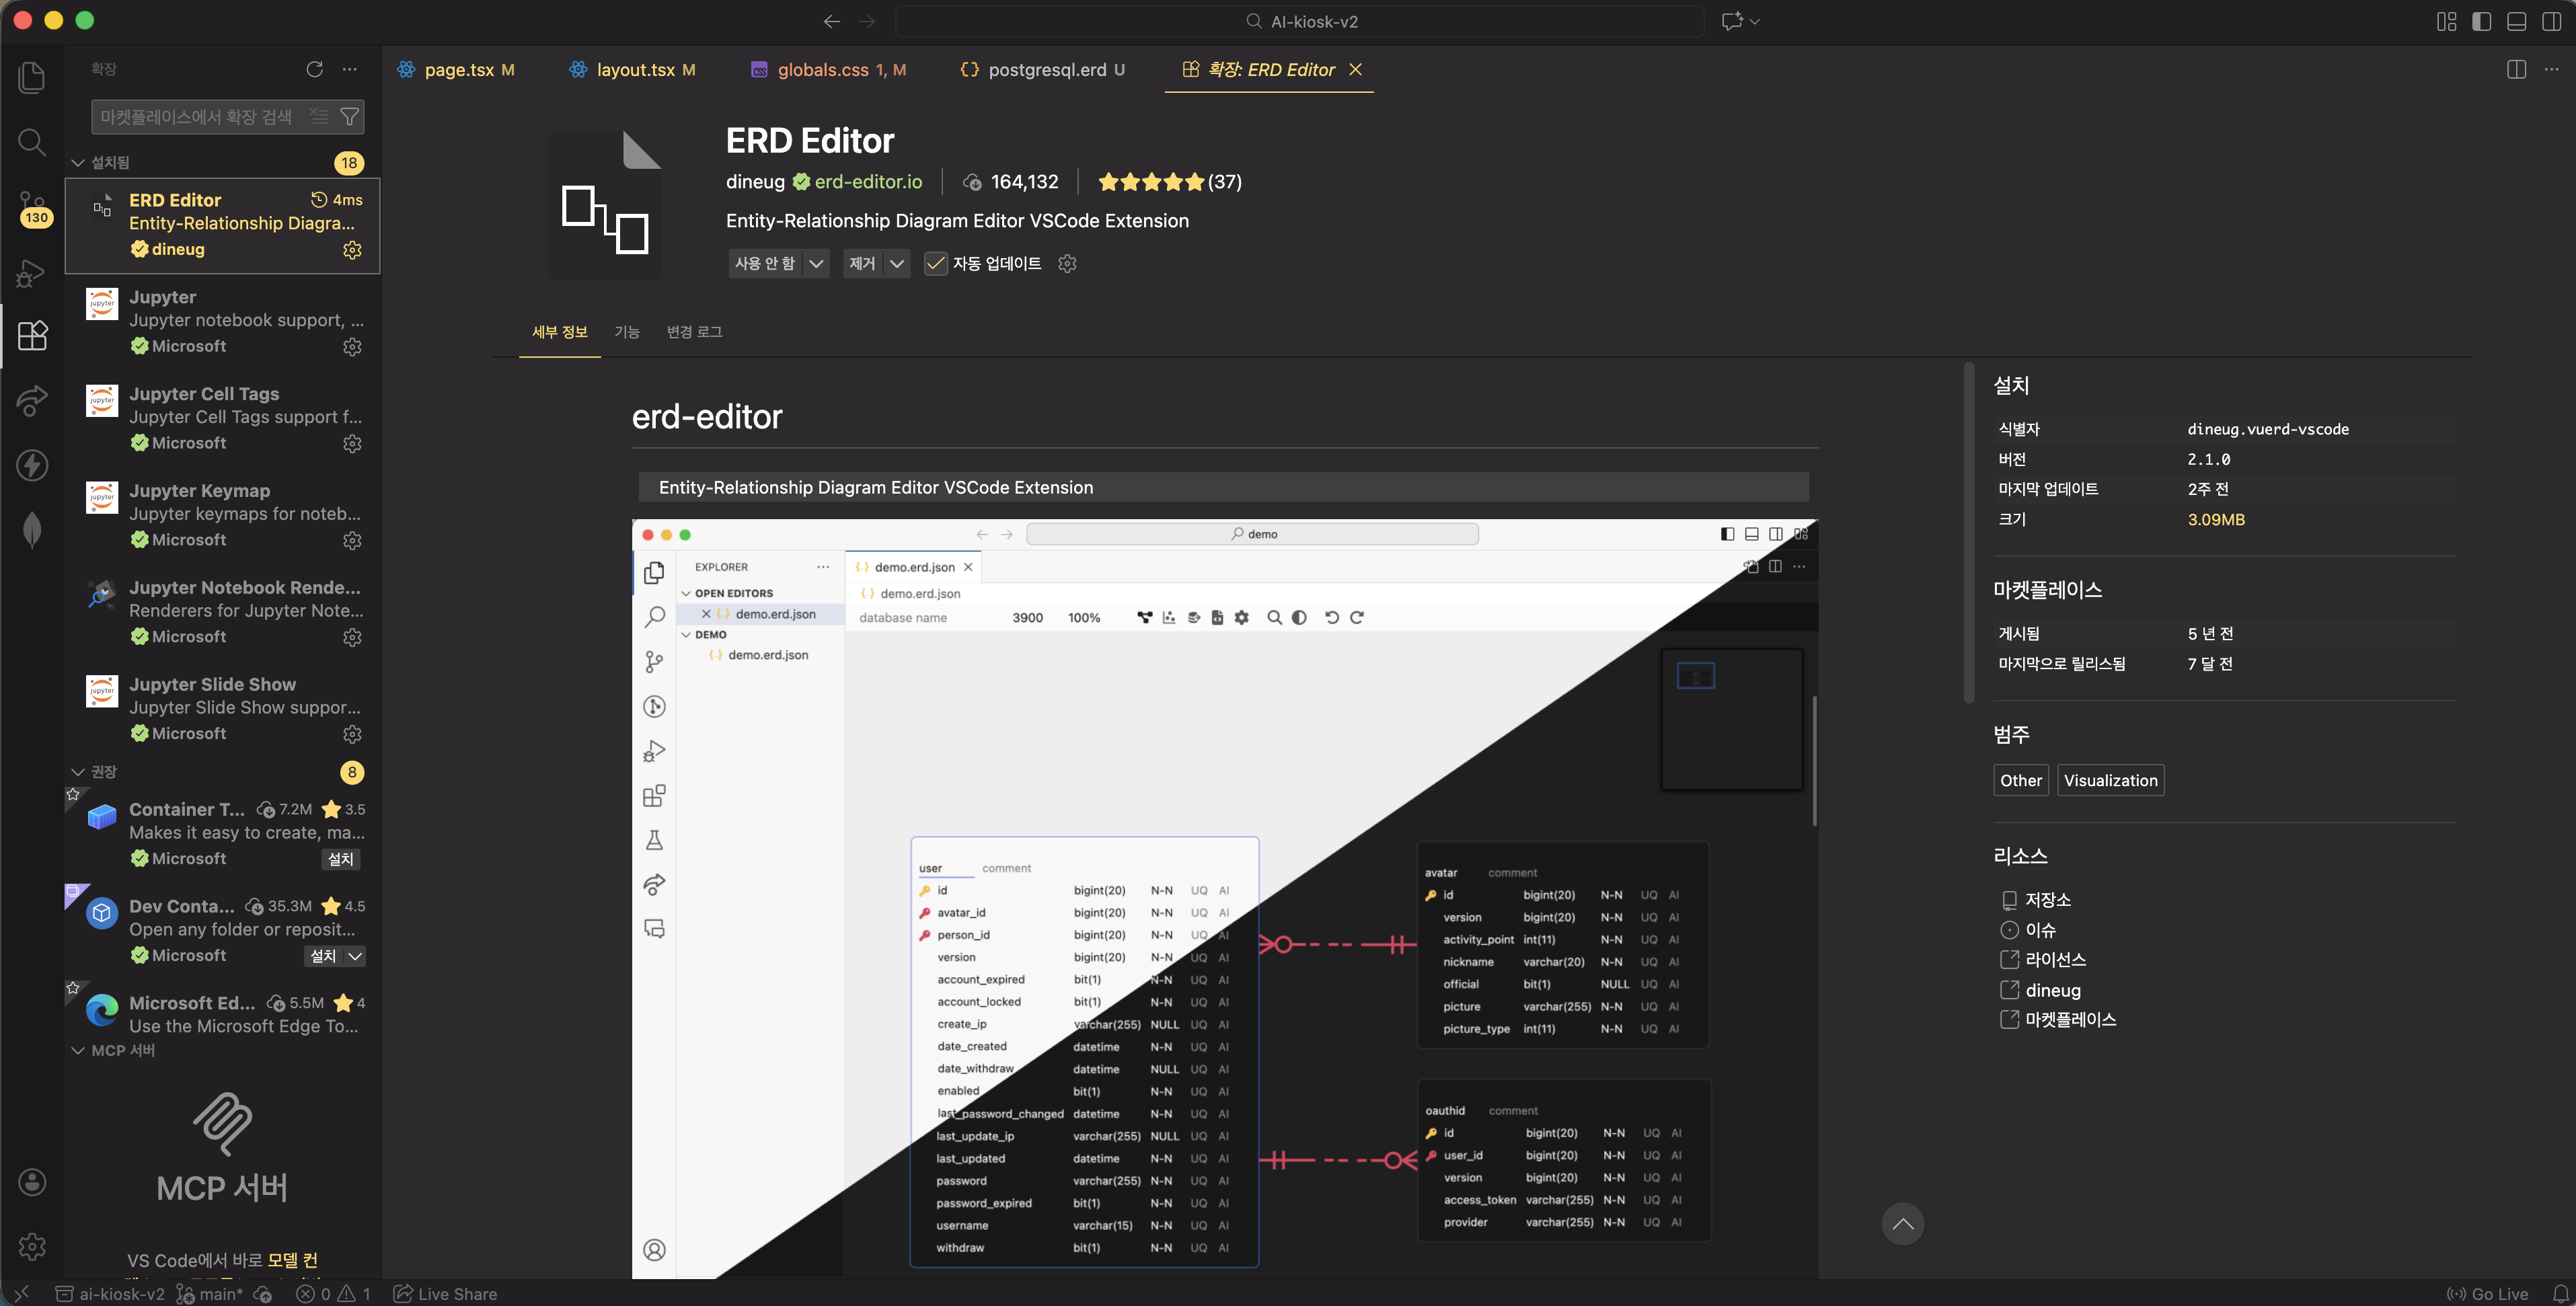Split the editor to the right
This screenshot has height=1306, width=2576.
click(2516, 69)
